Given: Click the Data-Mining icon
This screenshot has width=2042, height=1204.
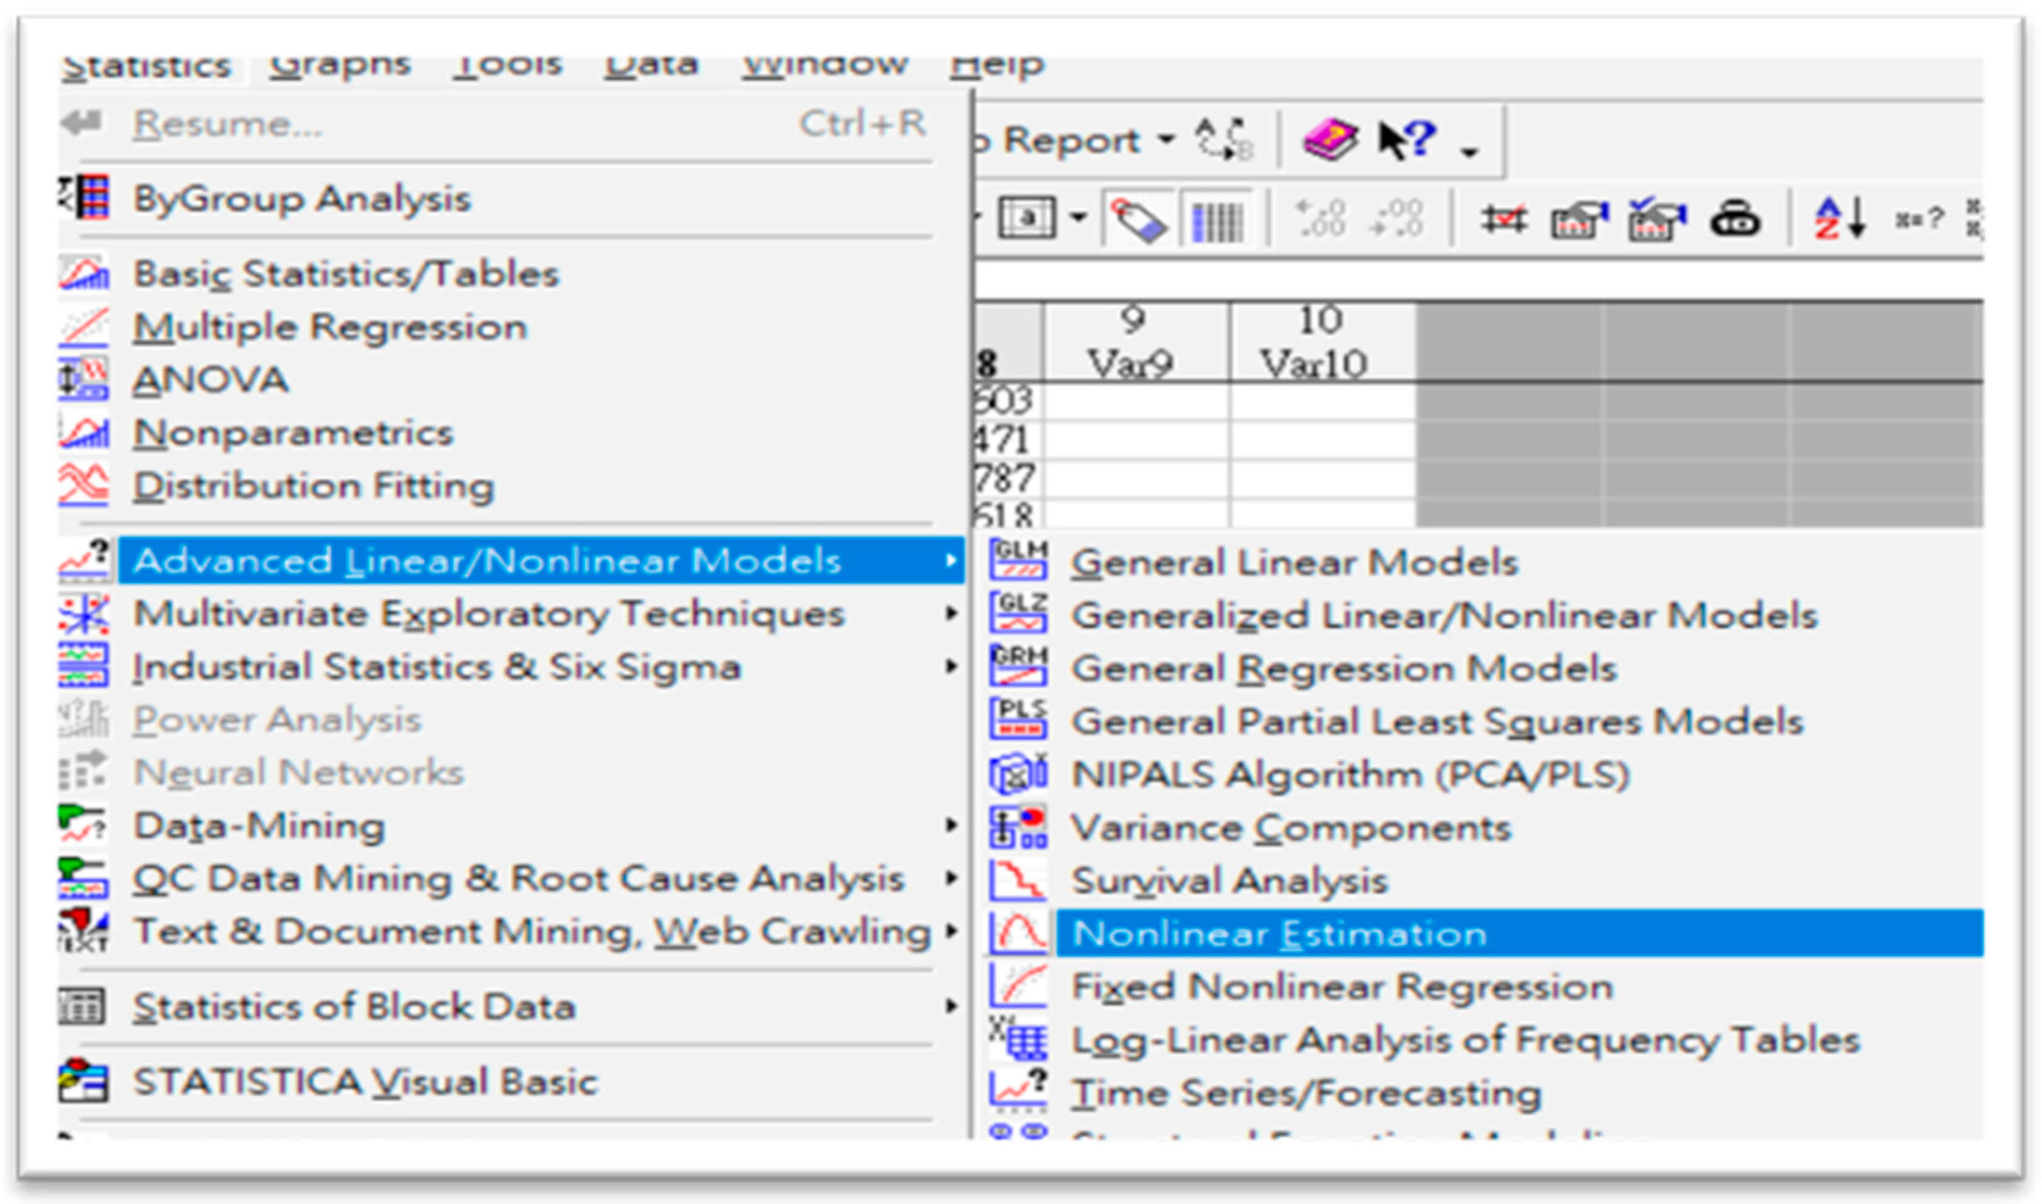Looking at the screenshot, I should pos(83,824).
